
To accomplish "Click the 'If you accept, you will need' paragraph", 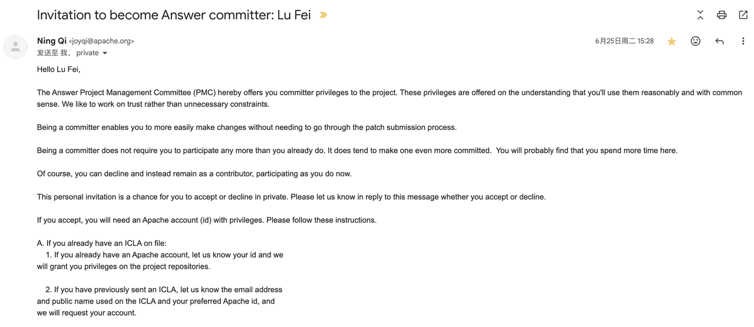I will click(207, 220).
